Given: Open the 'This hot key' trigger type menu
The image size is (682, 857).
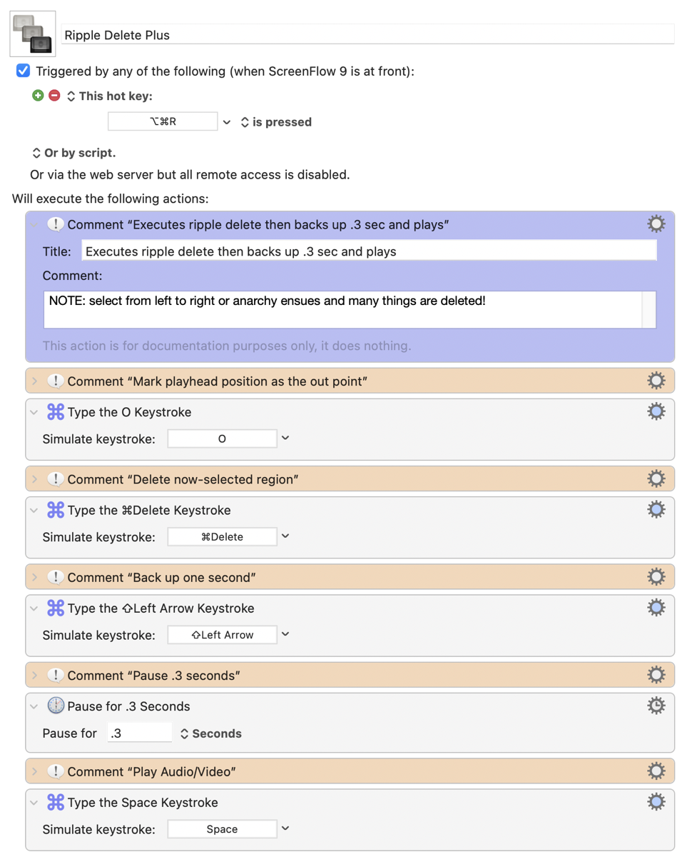Looking at the screenshot, I should coord(111,96).
